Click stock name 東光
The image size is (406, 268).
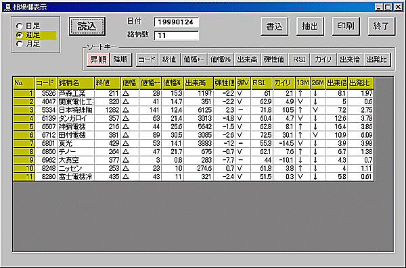point(76,143)
